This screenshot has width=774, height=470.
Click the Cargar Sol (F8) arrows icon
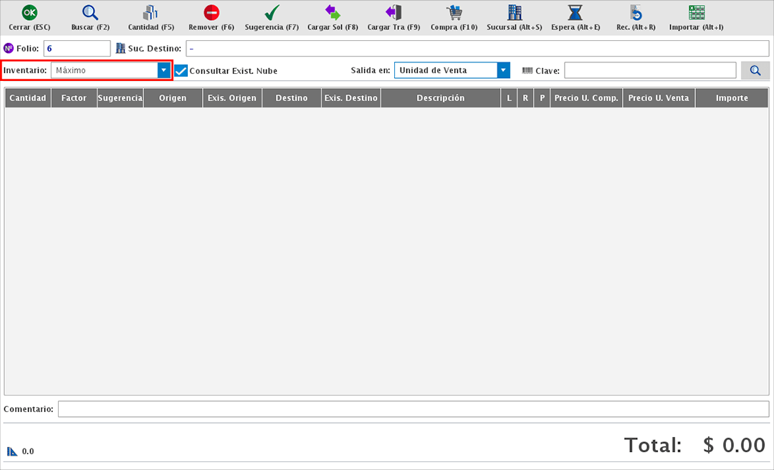pyautogui.click(x=332, y=13)
